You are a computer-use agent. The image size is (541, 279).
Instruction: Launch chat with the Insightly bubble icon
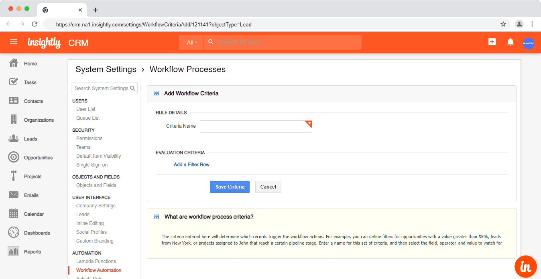click(x=525, y=266)
